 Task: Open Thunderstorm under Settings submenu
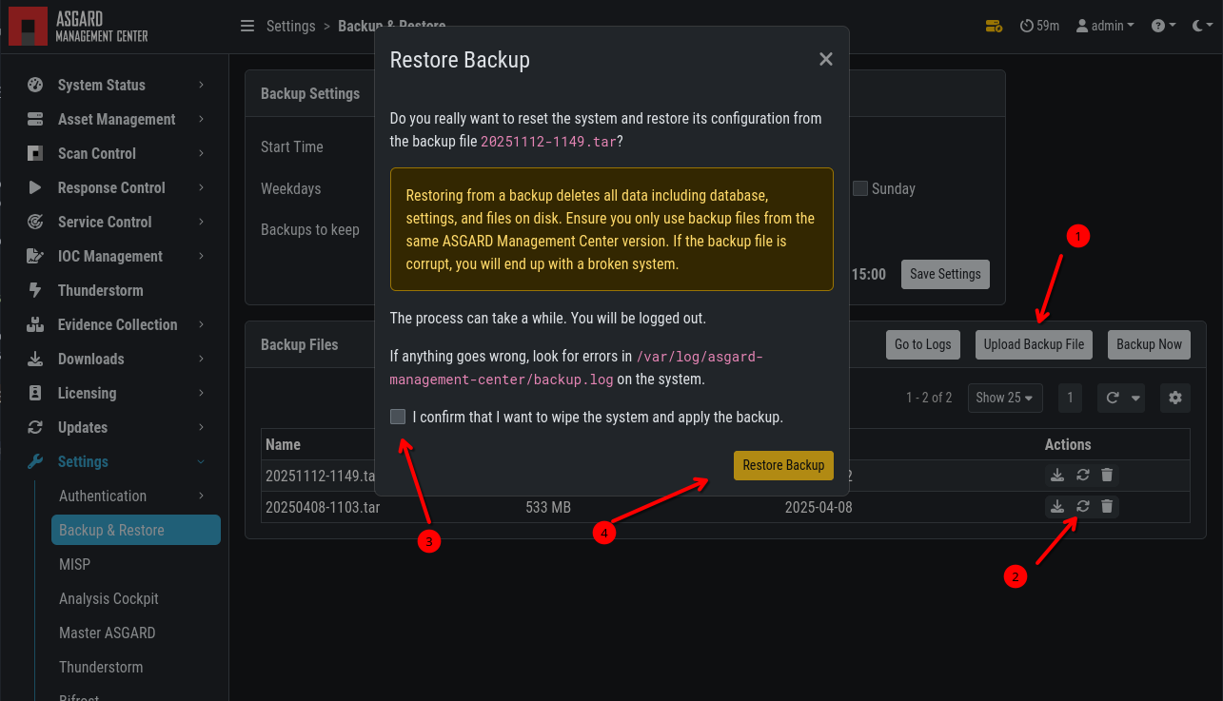101,667
